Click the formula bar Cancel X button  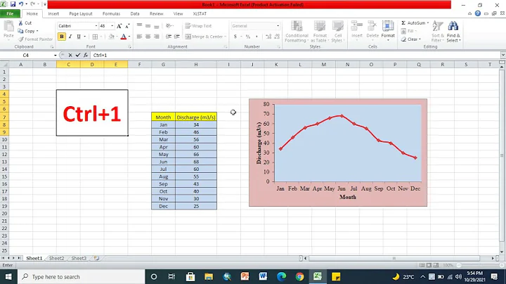70,56
